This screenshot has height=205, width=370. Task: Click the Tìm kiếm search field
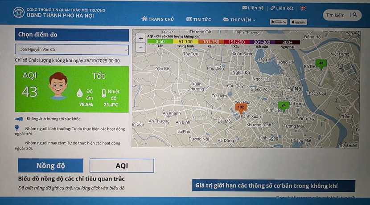335,15
